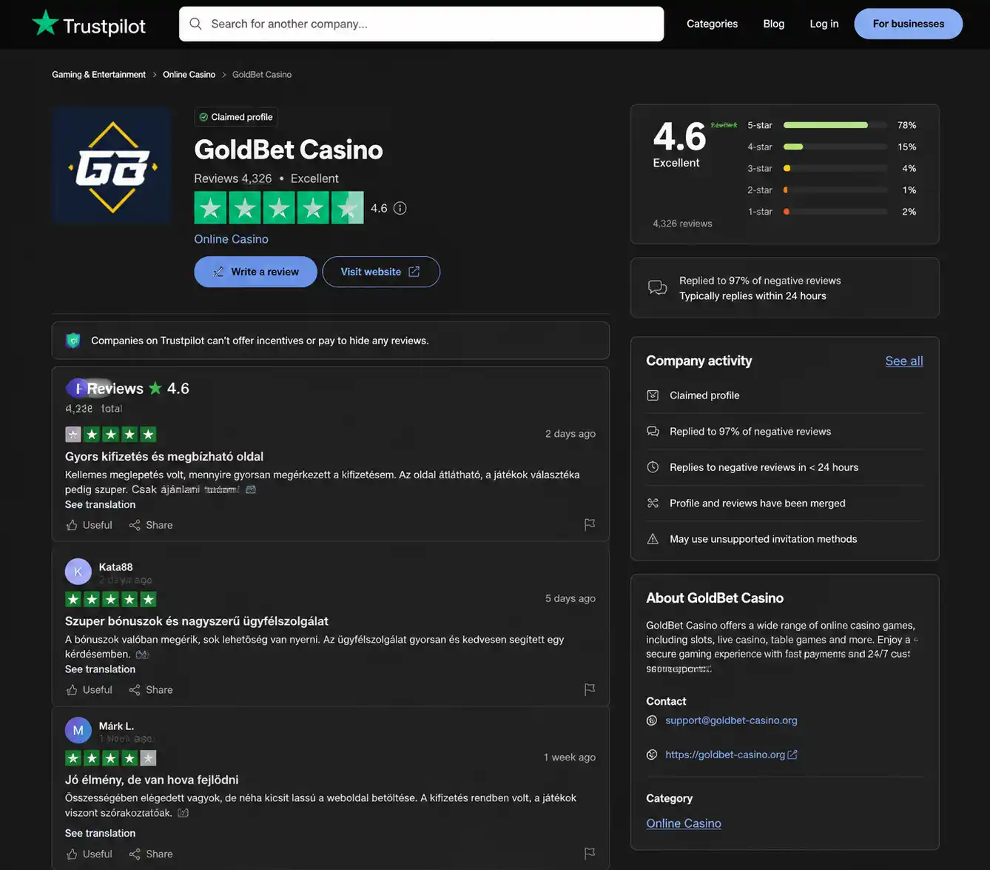Open the rating info icon beside 4.6
The image size is (990, 870).
click(400, 208)
